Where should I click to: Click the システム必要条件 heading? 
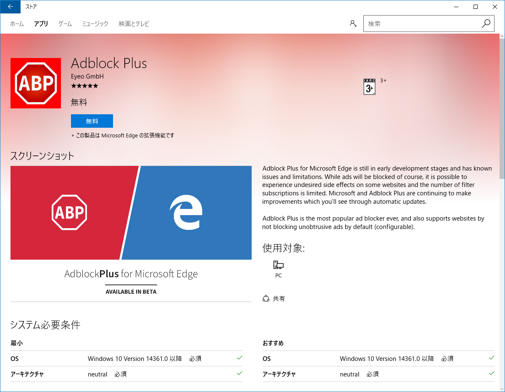pos(45,325)
